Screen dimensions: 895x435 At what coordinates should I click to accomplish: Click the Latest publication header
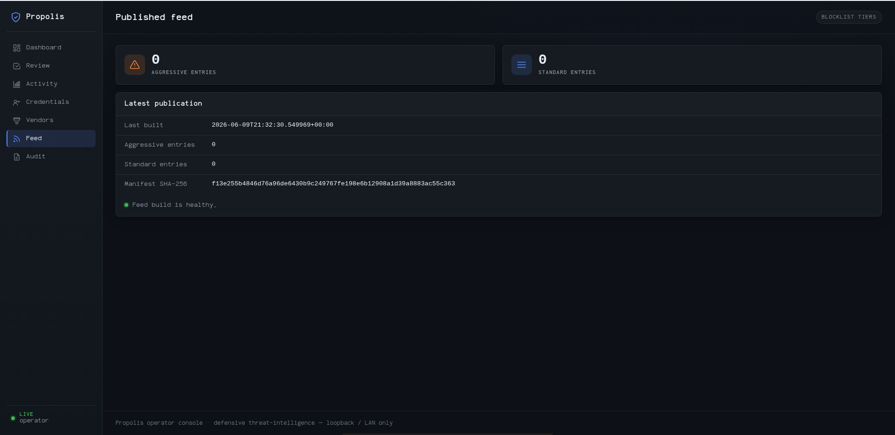[163, 103]
